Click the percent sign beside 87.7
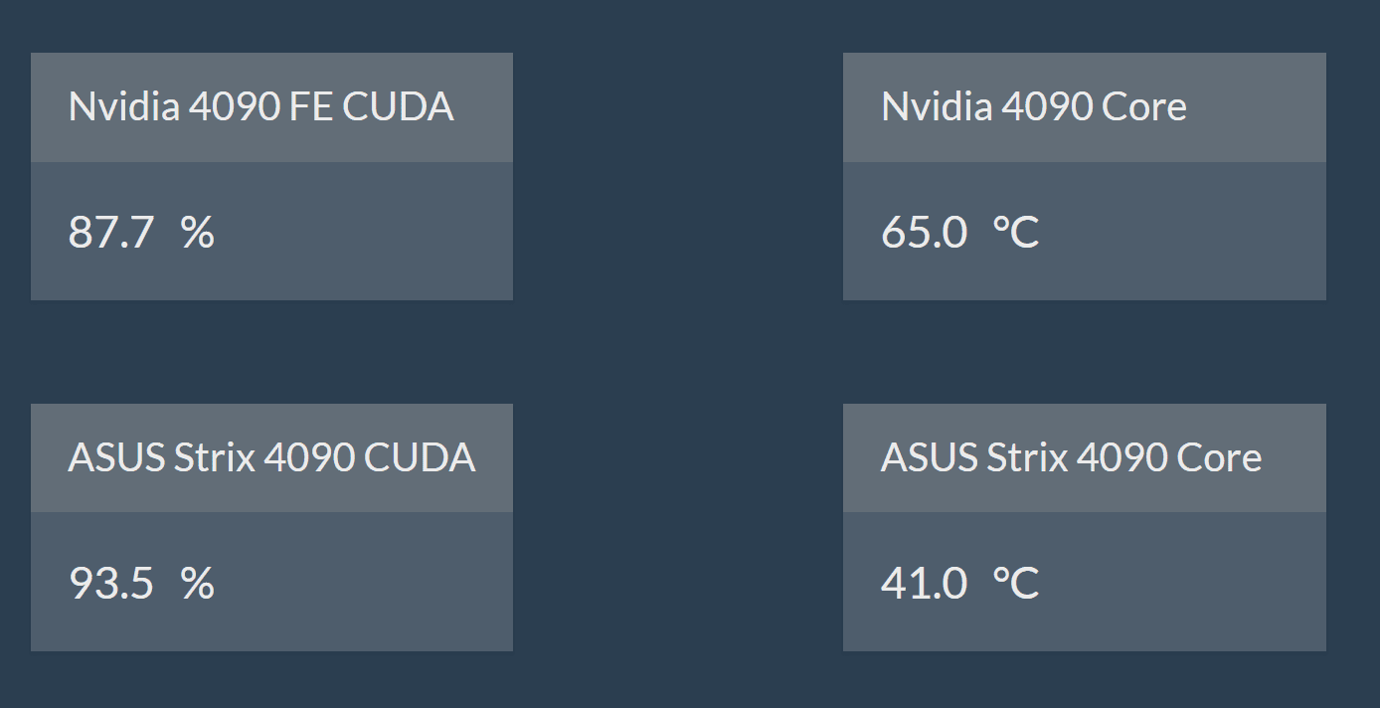 [198, 233]
